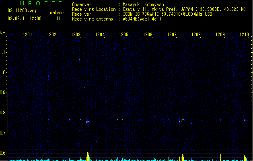Image resolution: width=253 pixels, height=161 pixels.
Task: Click the yellow power spike below 1209
Action: 220,157
